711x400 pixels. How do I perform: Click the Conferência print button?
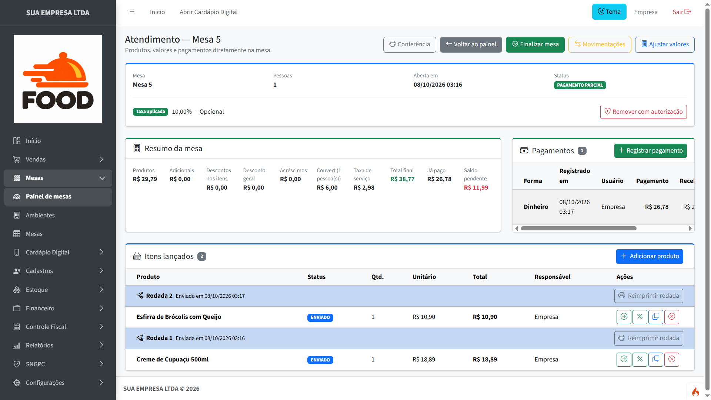(x=410, y=44)
